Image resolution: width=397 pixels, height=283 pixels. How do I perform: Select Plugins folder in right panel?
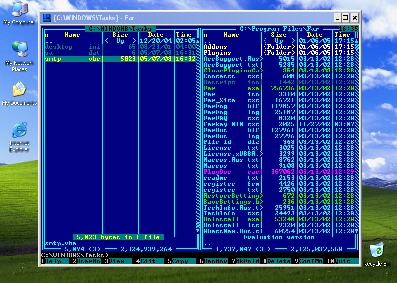[x=279, y=53]
